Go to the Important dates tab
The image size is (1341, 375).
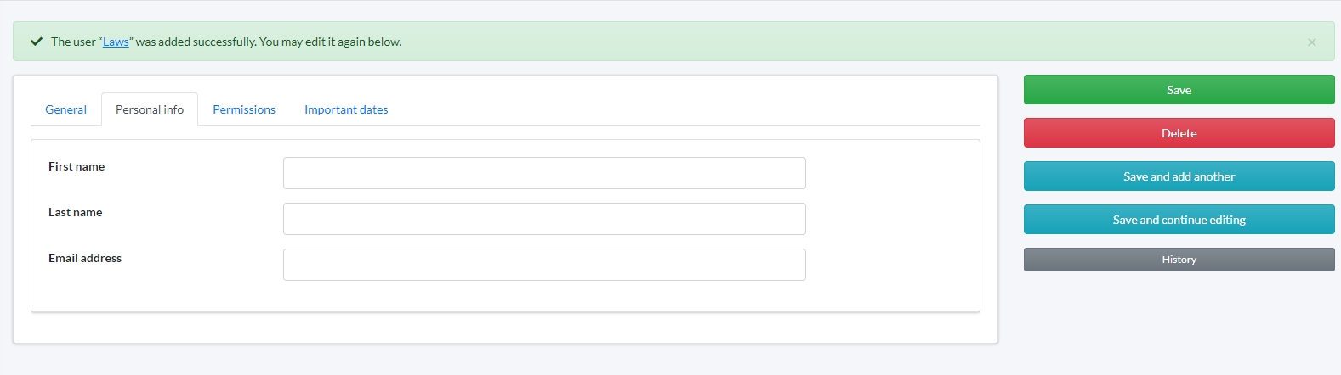pyautogui.click(x=346, y=109)
